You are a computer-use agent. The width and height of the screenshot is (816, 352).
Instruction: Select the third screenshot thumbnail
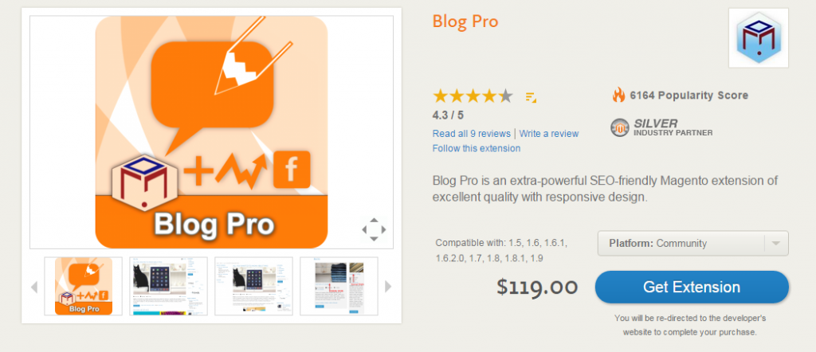click(x=253, y=286)
